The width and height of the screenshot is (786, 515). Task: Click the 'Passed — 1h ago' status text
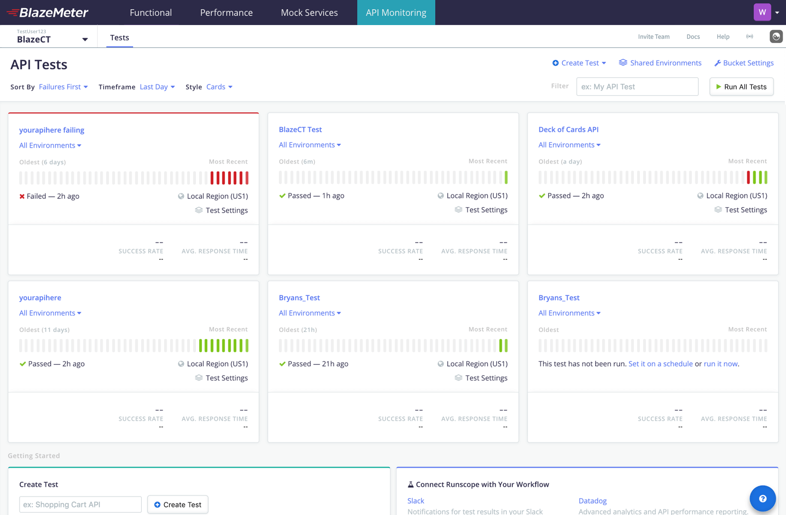(x=316, y=196)
